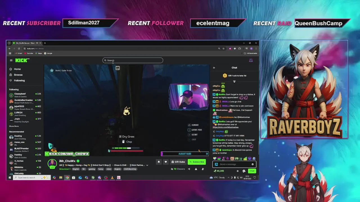Open Chrome three-dot menu
This screenshot has height=202, width=360.
point(256,49)
